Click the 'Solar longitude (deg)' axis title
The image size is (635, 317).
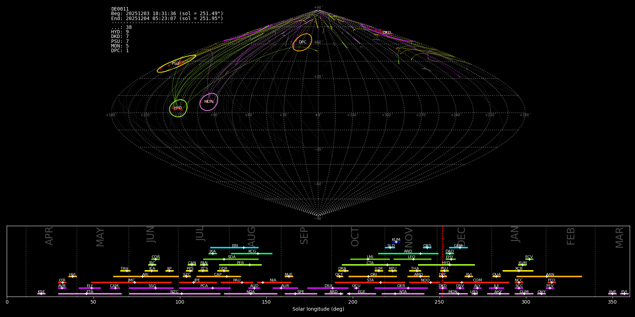[x=318, y=309]
